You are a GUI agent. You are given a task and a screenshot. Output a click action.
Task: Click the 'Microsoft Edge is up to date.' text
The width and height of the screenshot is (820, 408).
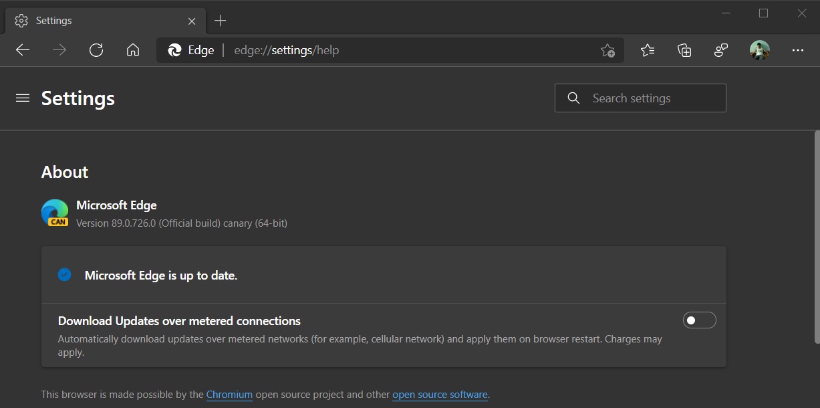coord(161,276)
